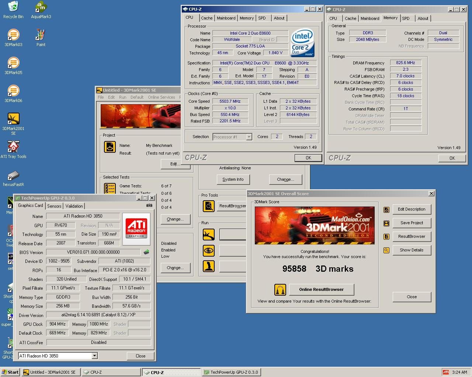The width and height of the screenshot is (472, 377).
Task: Click the BIOS save chip icon in GPU-Z
Action: pyautogui.click(x=146, y=252)
